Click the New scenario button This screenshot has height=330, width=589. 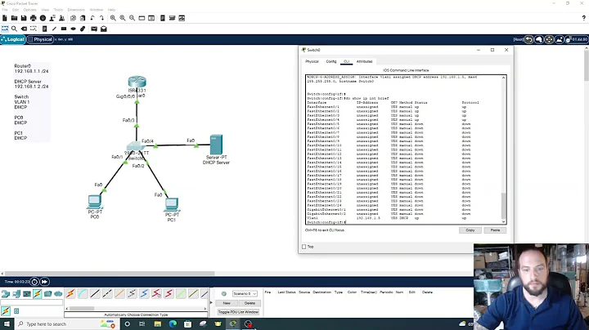point(227,303)
